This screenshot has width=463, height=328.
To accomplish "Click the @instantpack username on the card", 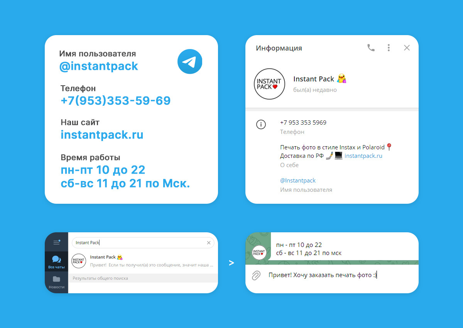I will click(99, 66).
